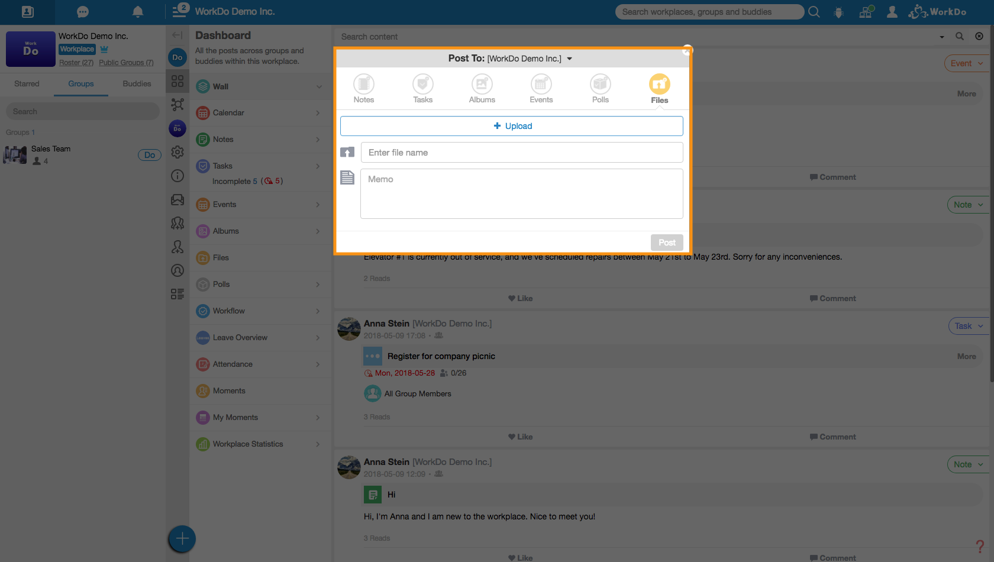Click the search workplaces, groups and buddies field
This screenshot has width=994, height=562.
(709, 12)
